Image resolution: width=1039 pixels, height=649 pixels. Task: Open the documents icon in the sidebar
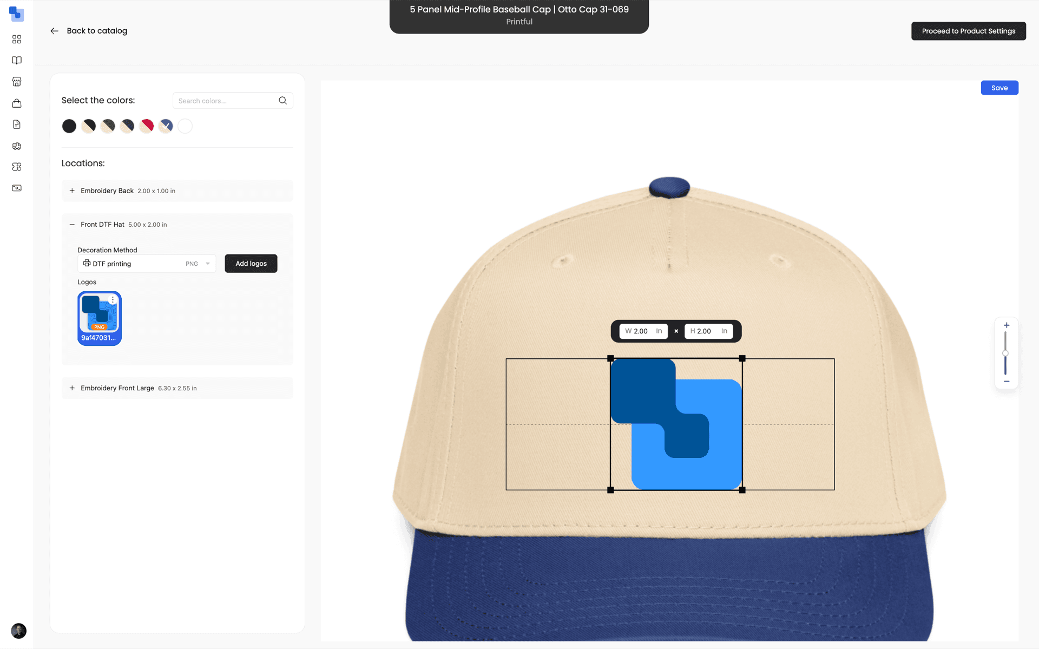(17, 124)
